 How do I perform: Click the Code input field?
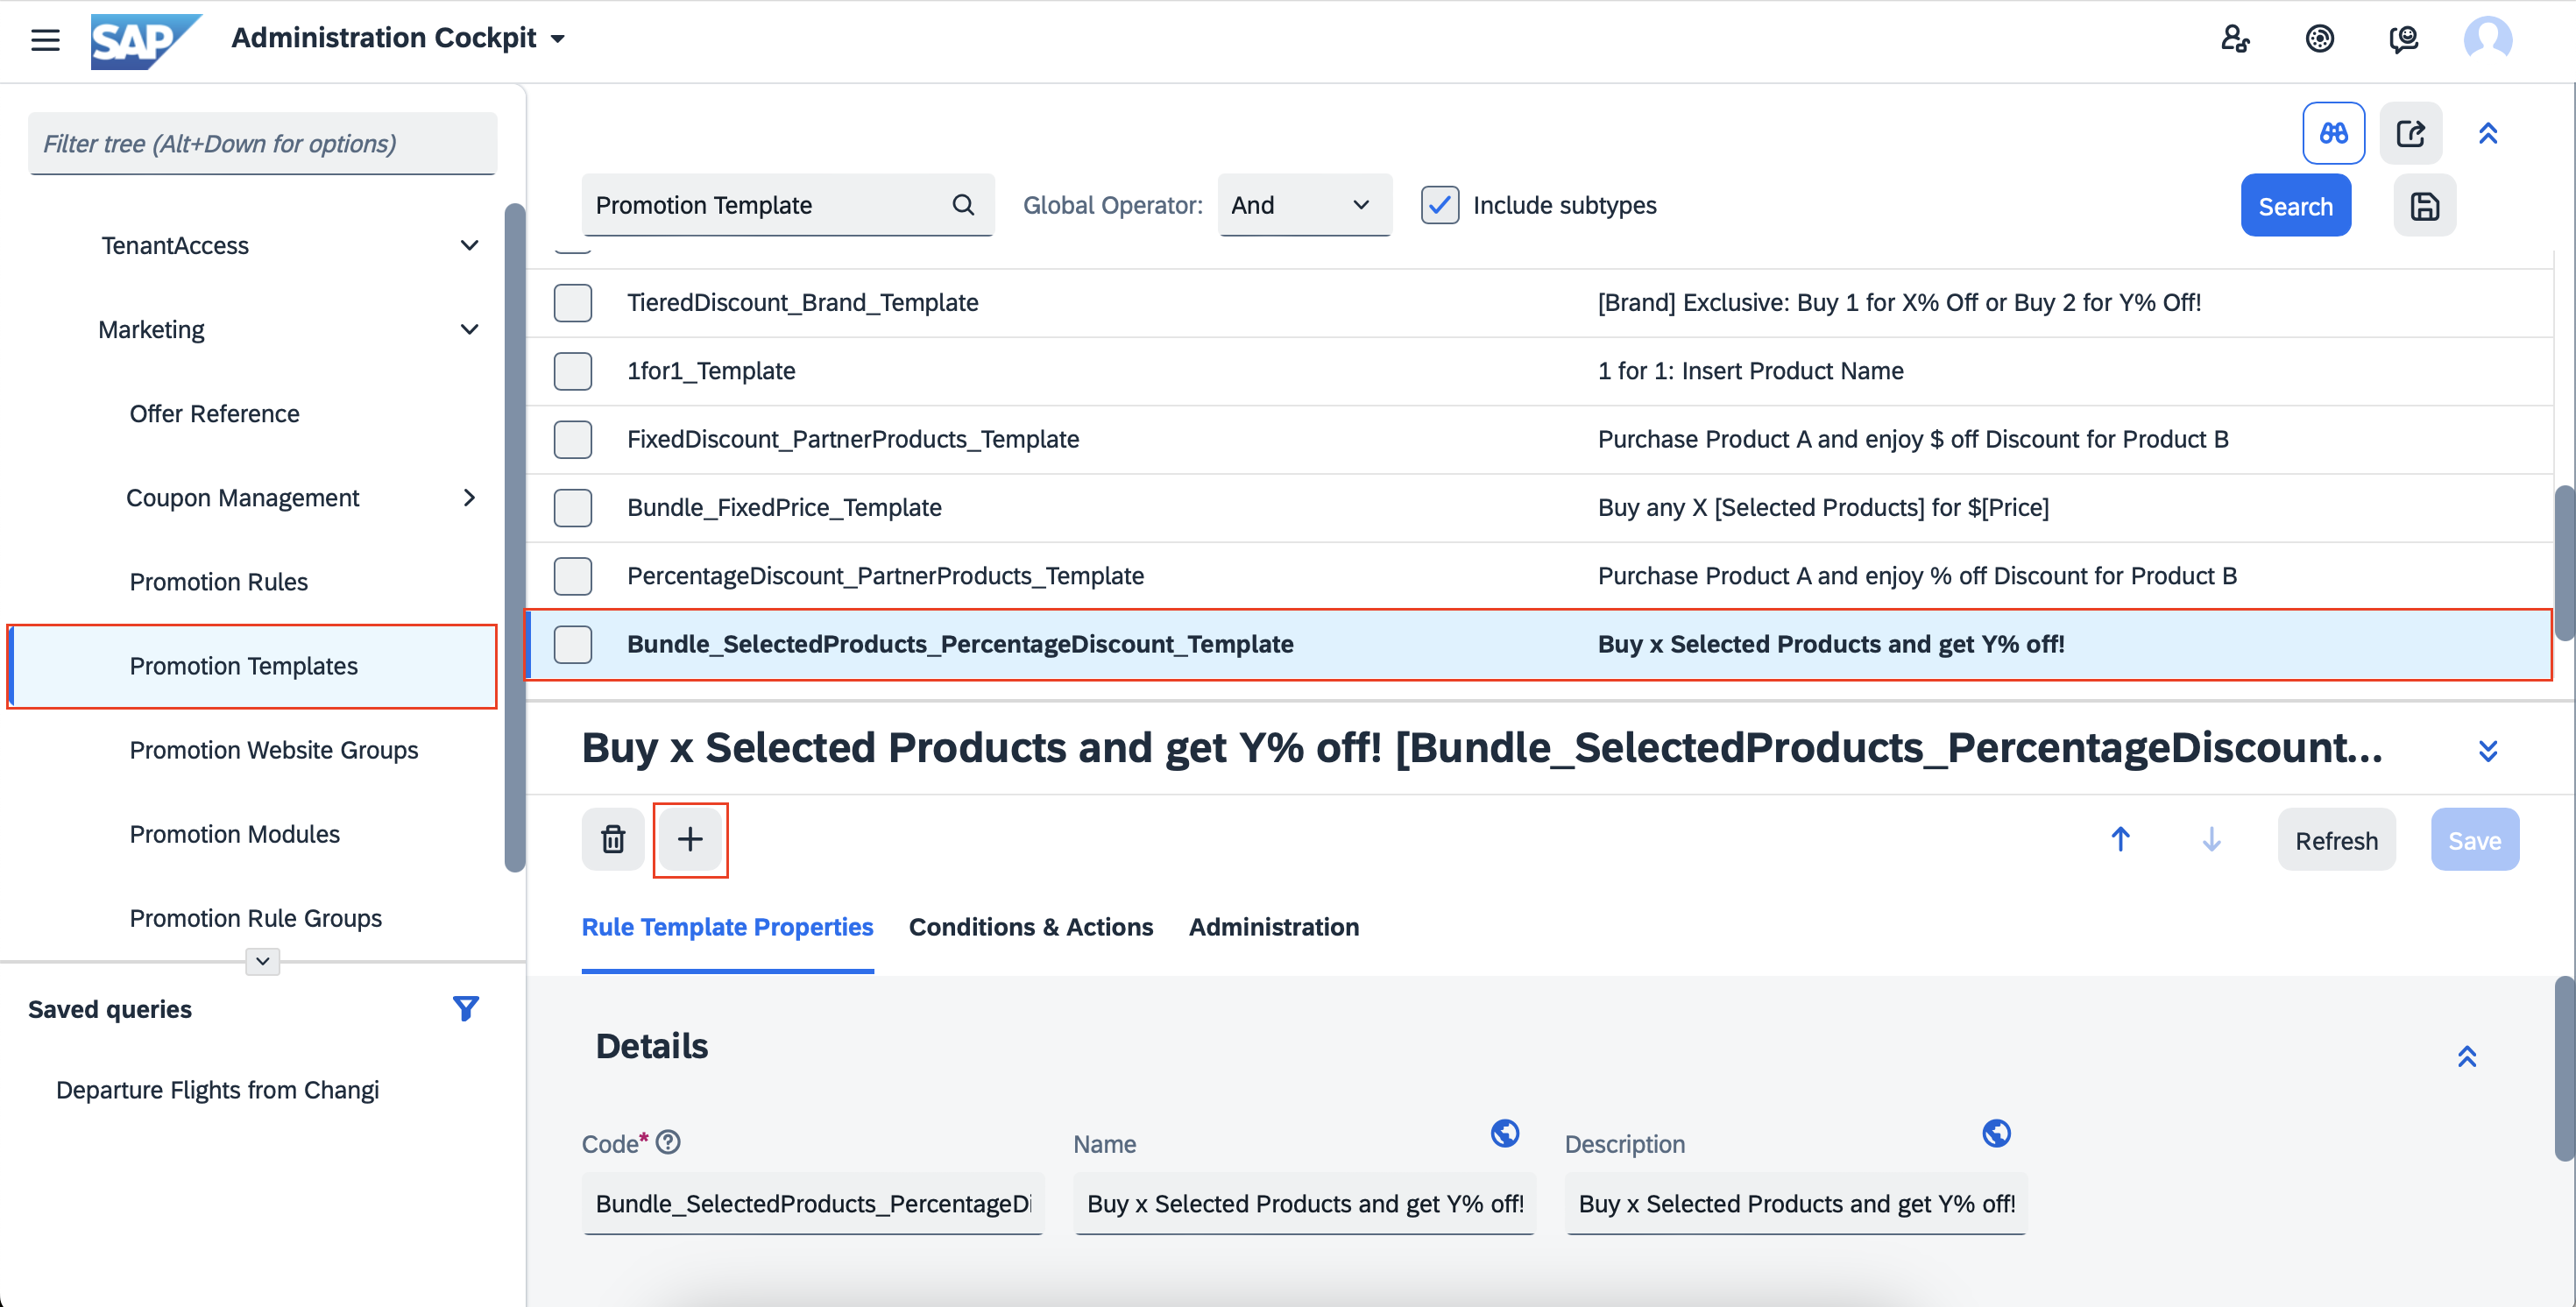pyautogui.click(x=813, y=1204)
